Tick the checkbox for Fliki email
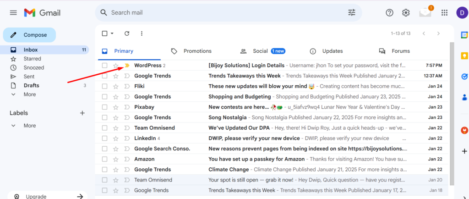Viewport: 469px width, 199px height. click(x=105, y=86)
